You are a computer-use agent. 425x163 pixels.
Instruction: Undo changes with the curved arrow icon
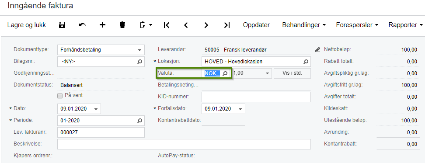(x=82, y=25)
